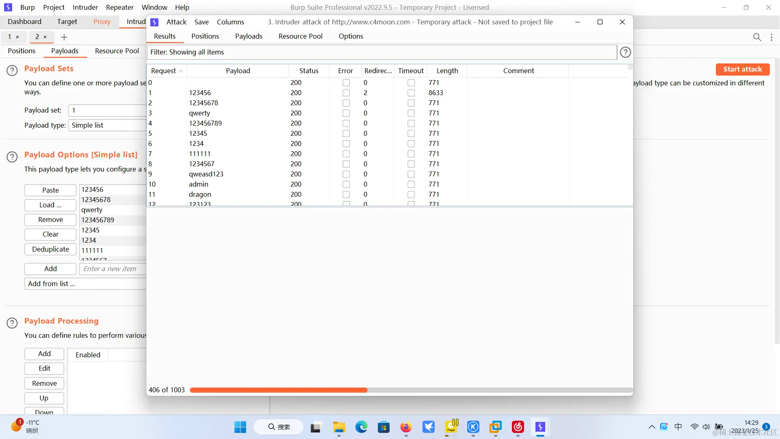Open Payload Options help icon
Viewport: 780px width, 439px height.
pos(12,156)
